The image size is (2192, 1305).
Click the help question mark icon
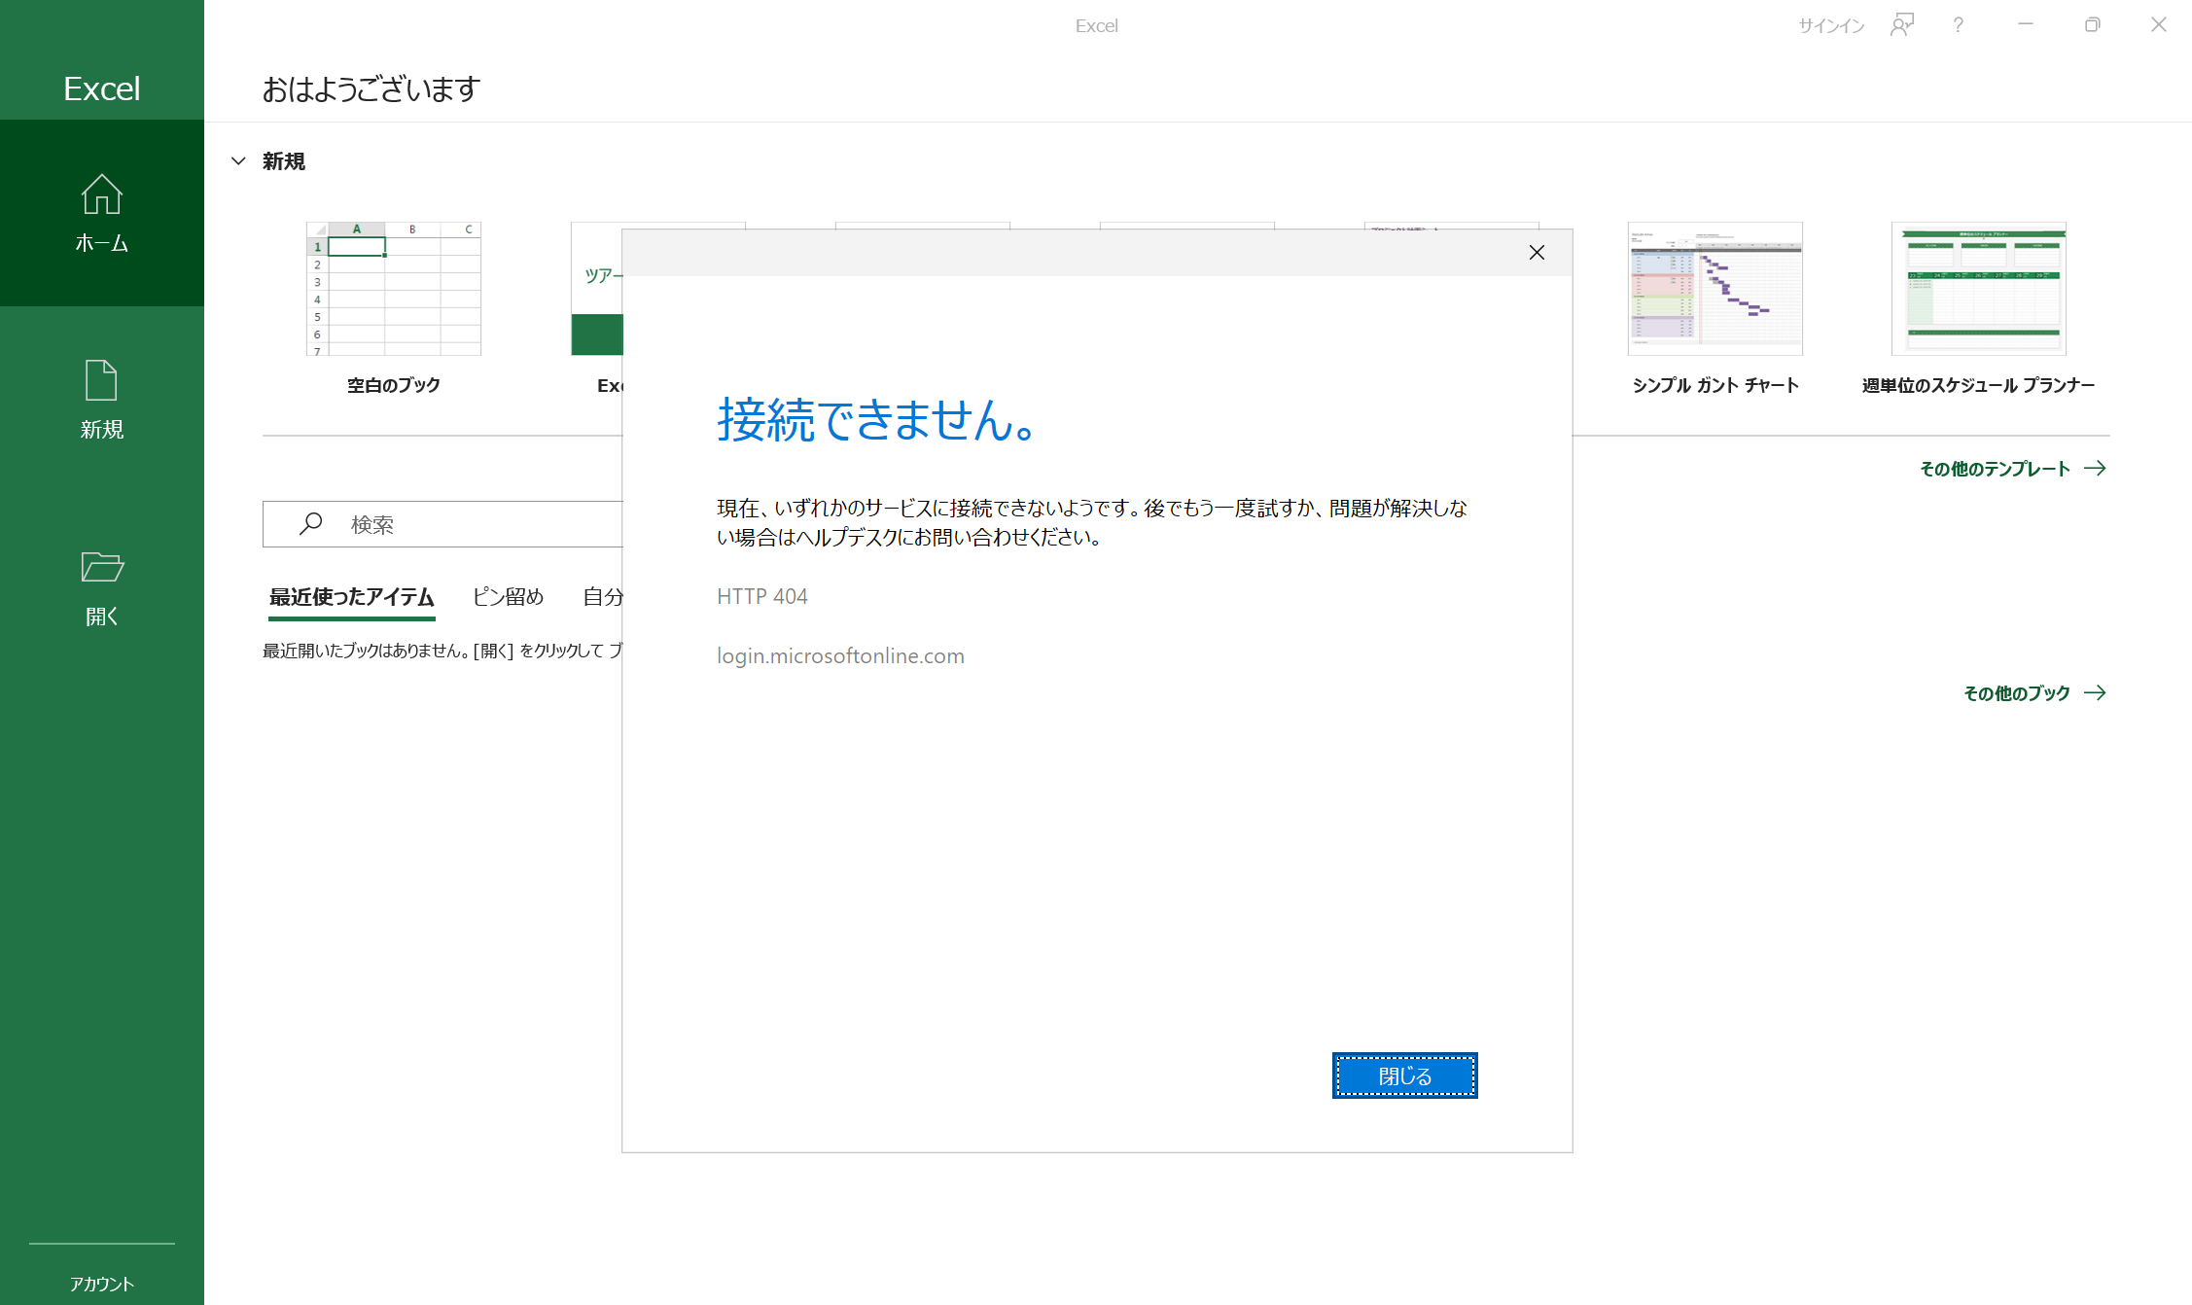pyautogui.click(x=1958, y=25)
